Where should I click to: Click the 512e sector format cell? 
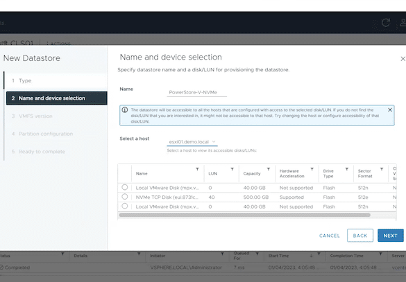tap(363, 197)
